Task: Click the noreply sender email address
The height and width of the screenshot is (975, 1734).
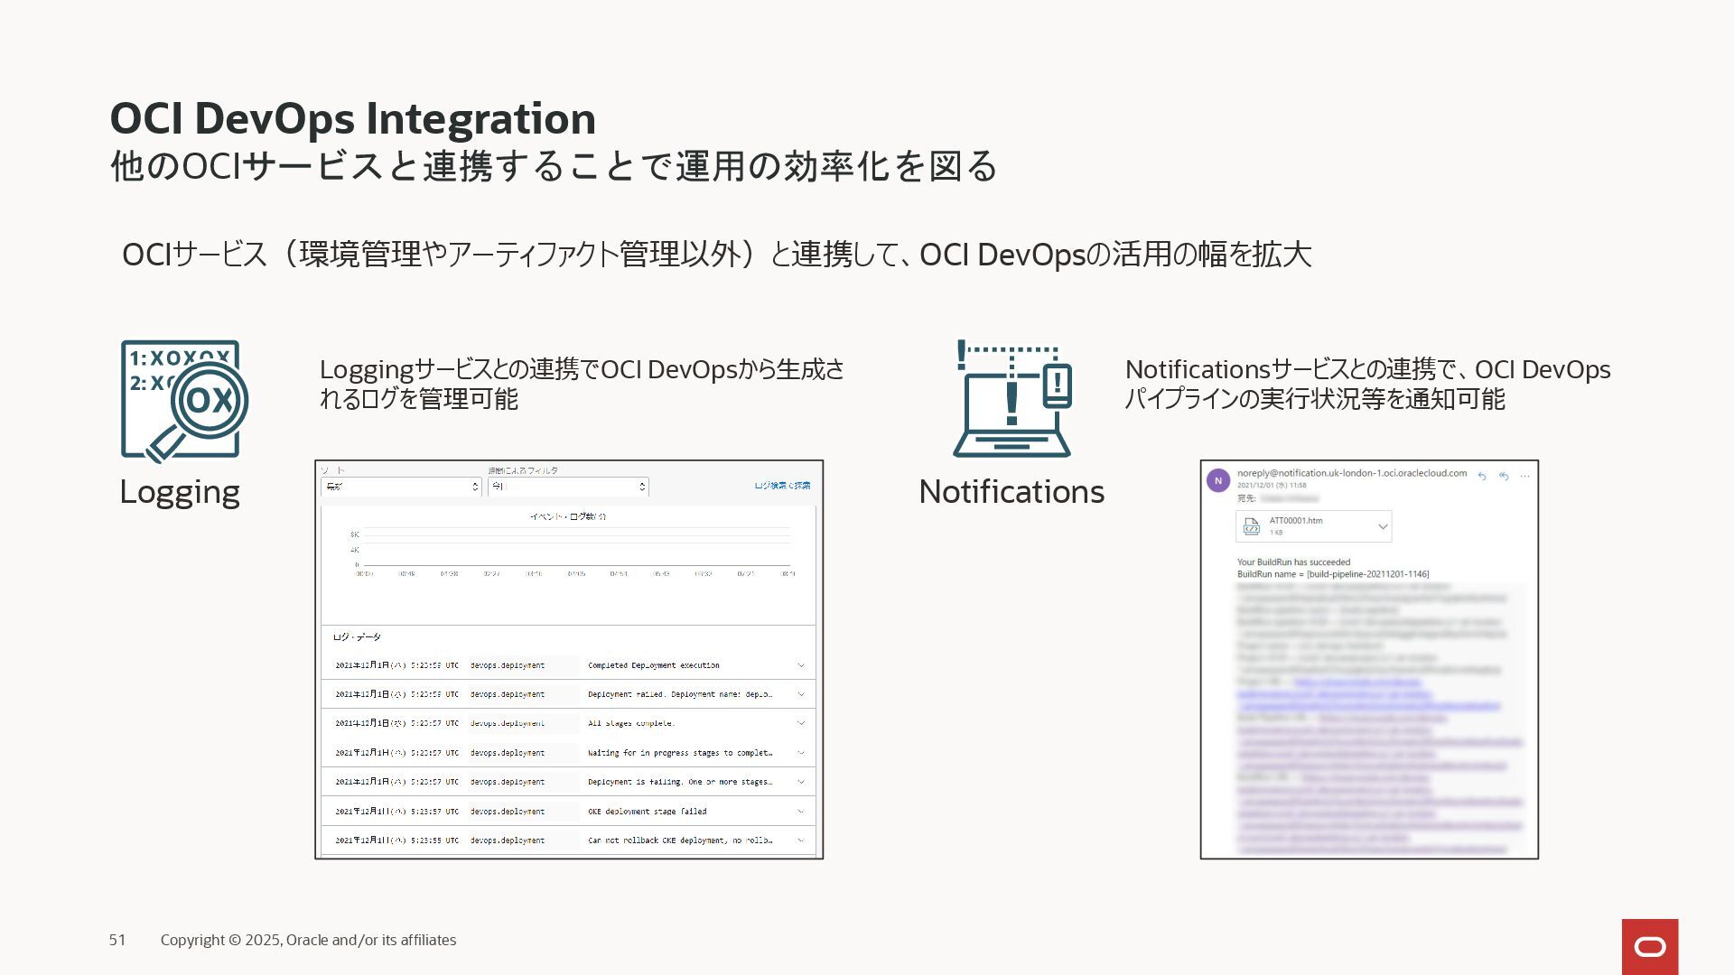Action: 1351,473
